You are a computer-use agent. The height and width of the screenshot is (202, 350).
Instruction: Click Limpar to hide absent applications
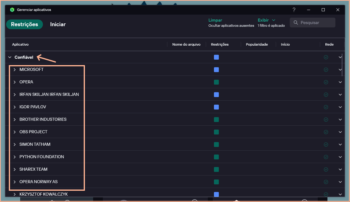(x=215, y=20)
